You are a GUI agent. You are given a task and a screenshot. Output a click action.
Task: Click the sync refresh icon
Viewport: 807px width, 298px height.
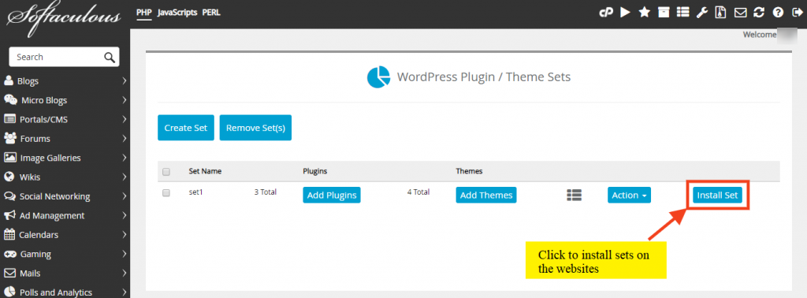[760, 13]
